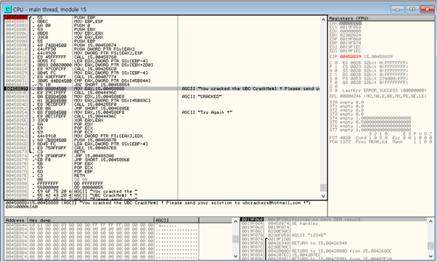This screenshot has height=262, width=437.
Task: Click the Address column header in dump
Action: point(16,220)
